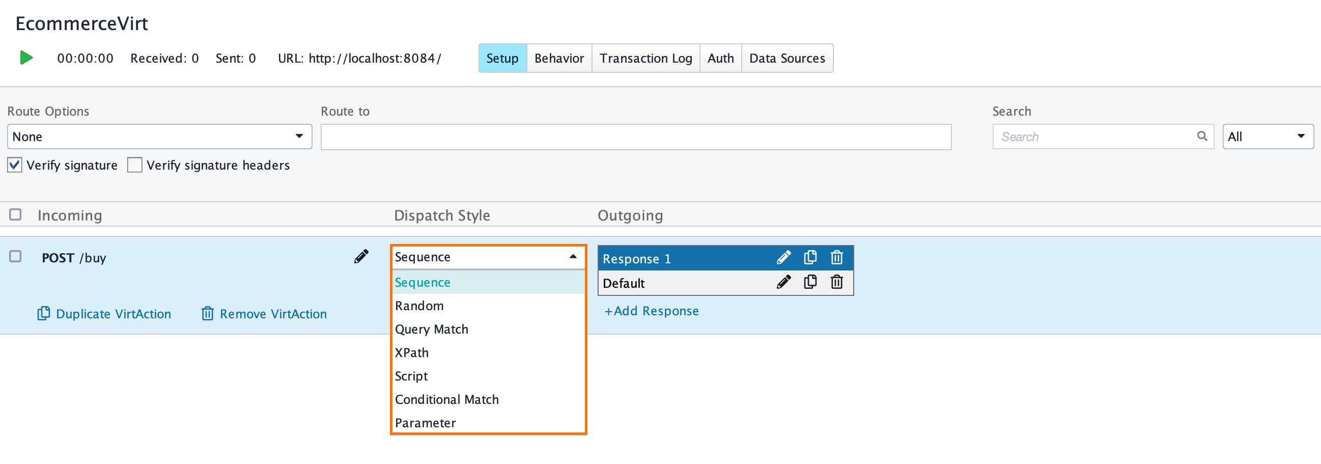1321x464 pixels.
Task: Select Query Match dispatch style
Action: (431, 329)
